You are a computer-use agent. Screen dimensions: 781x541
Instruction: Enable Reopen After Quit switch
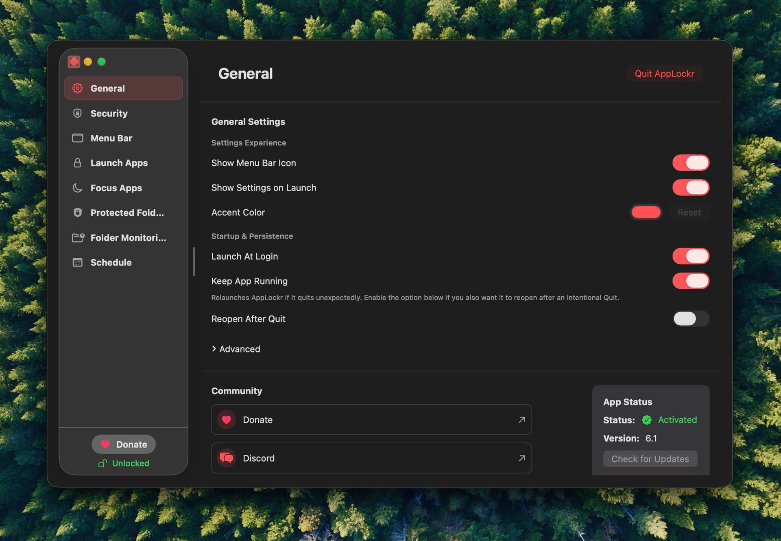[x=691, y=318]
